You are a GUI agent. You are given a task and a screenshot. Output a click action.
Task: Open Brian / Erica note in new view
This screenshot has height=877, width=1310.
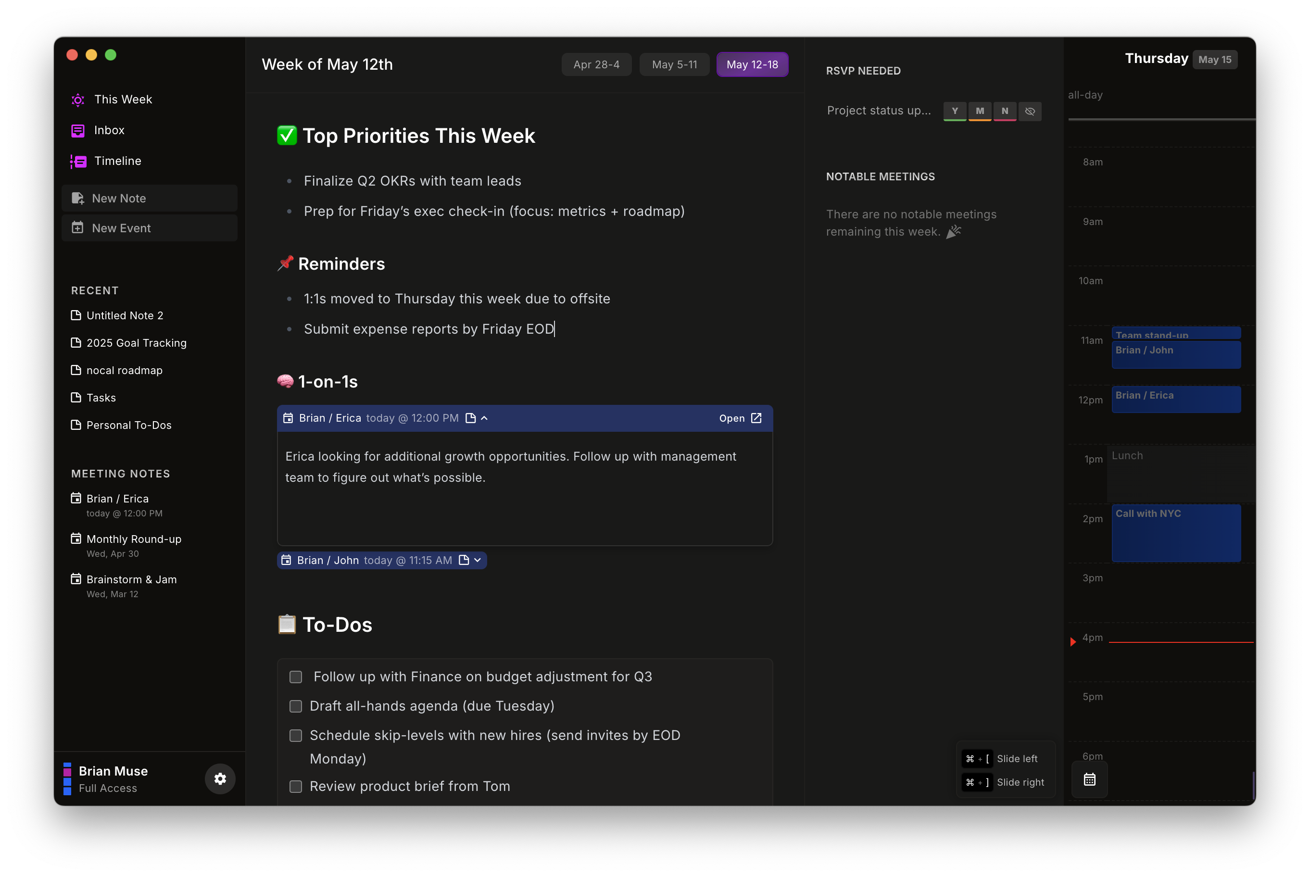click(x=740, y=418)
